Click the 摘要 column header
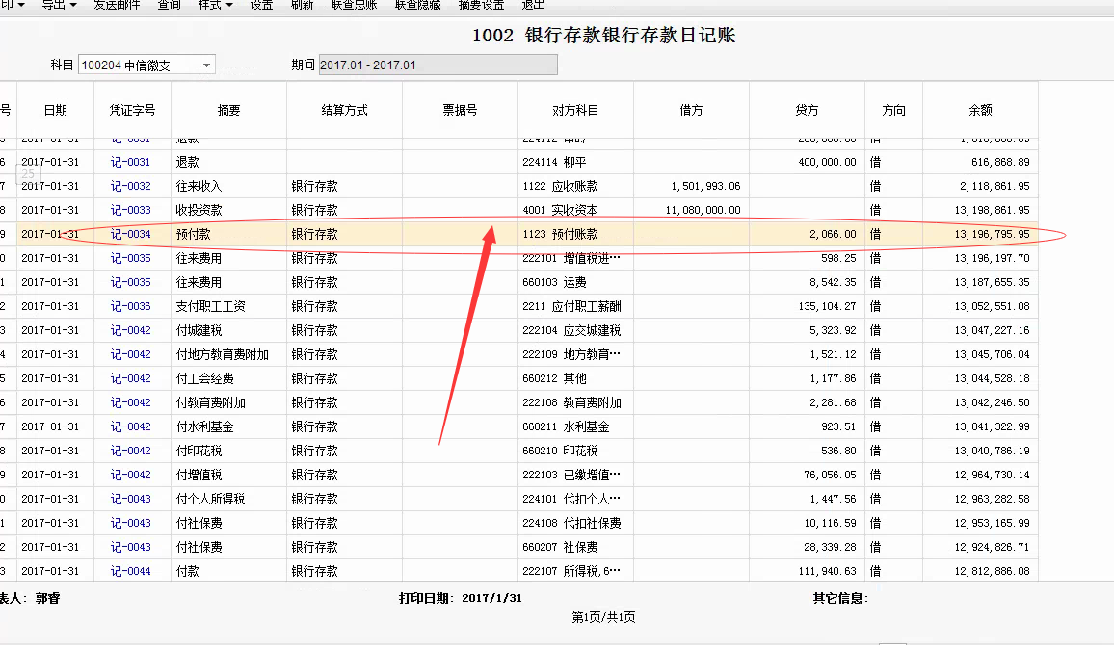Screen dimensions: 1114x645 pyautogui.click(x=228, y=110)
